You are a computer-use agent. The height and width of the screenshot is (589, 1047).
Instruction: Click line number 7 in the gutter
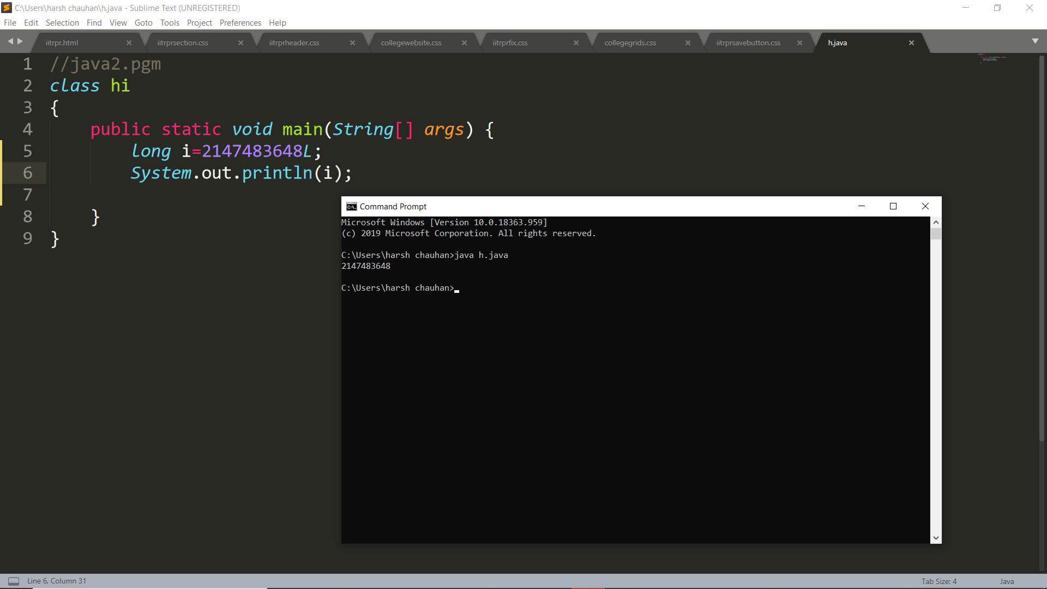click(27, 195)
